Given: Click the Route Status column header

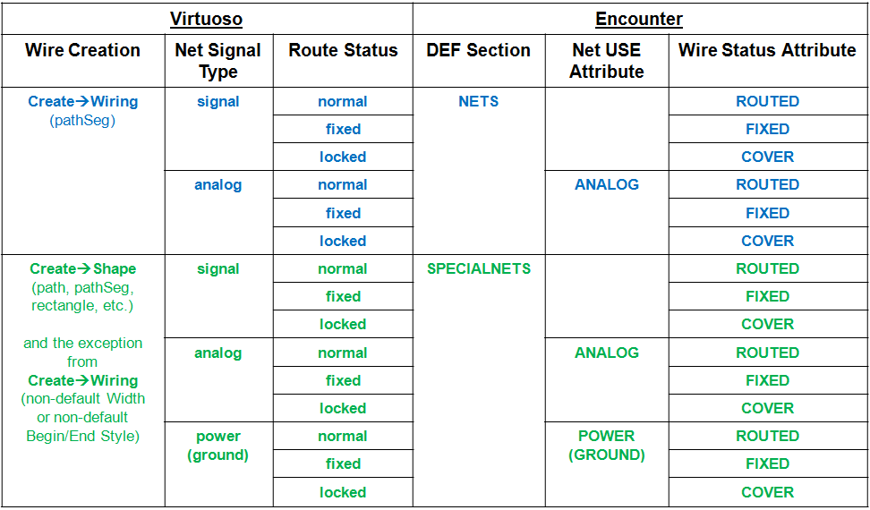Looking at the screenshot, I should (343, 51).
